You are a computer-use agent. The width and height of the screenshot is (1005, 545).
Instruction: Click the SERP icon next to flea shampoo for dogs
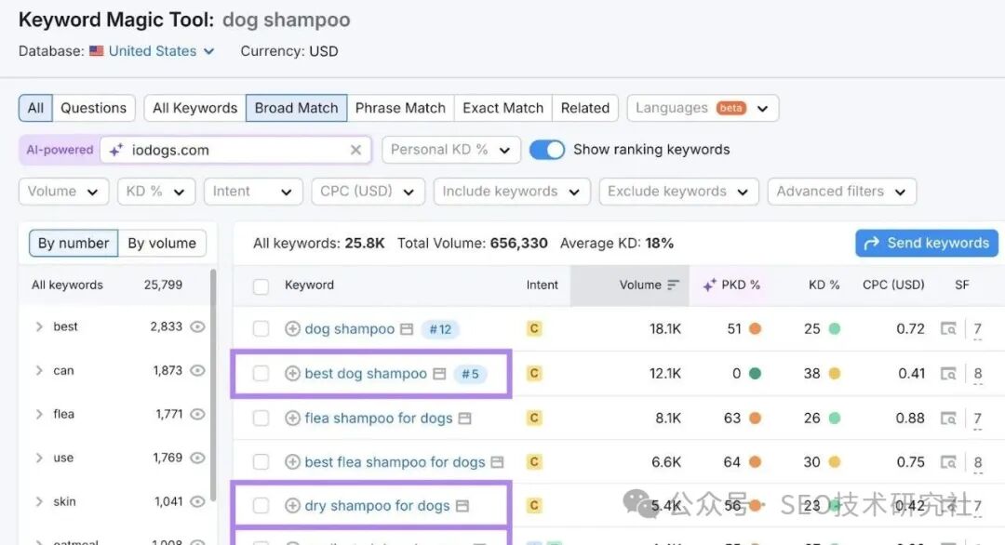point(463,419)
